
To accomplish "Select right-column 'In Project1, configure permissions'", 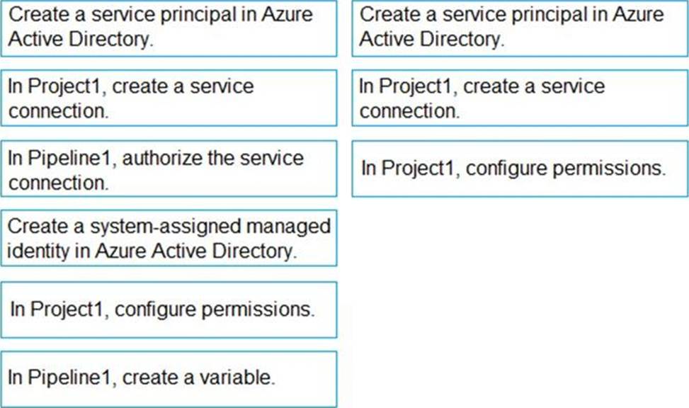I will pos(520,169).
